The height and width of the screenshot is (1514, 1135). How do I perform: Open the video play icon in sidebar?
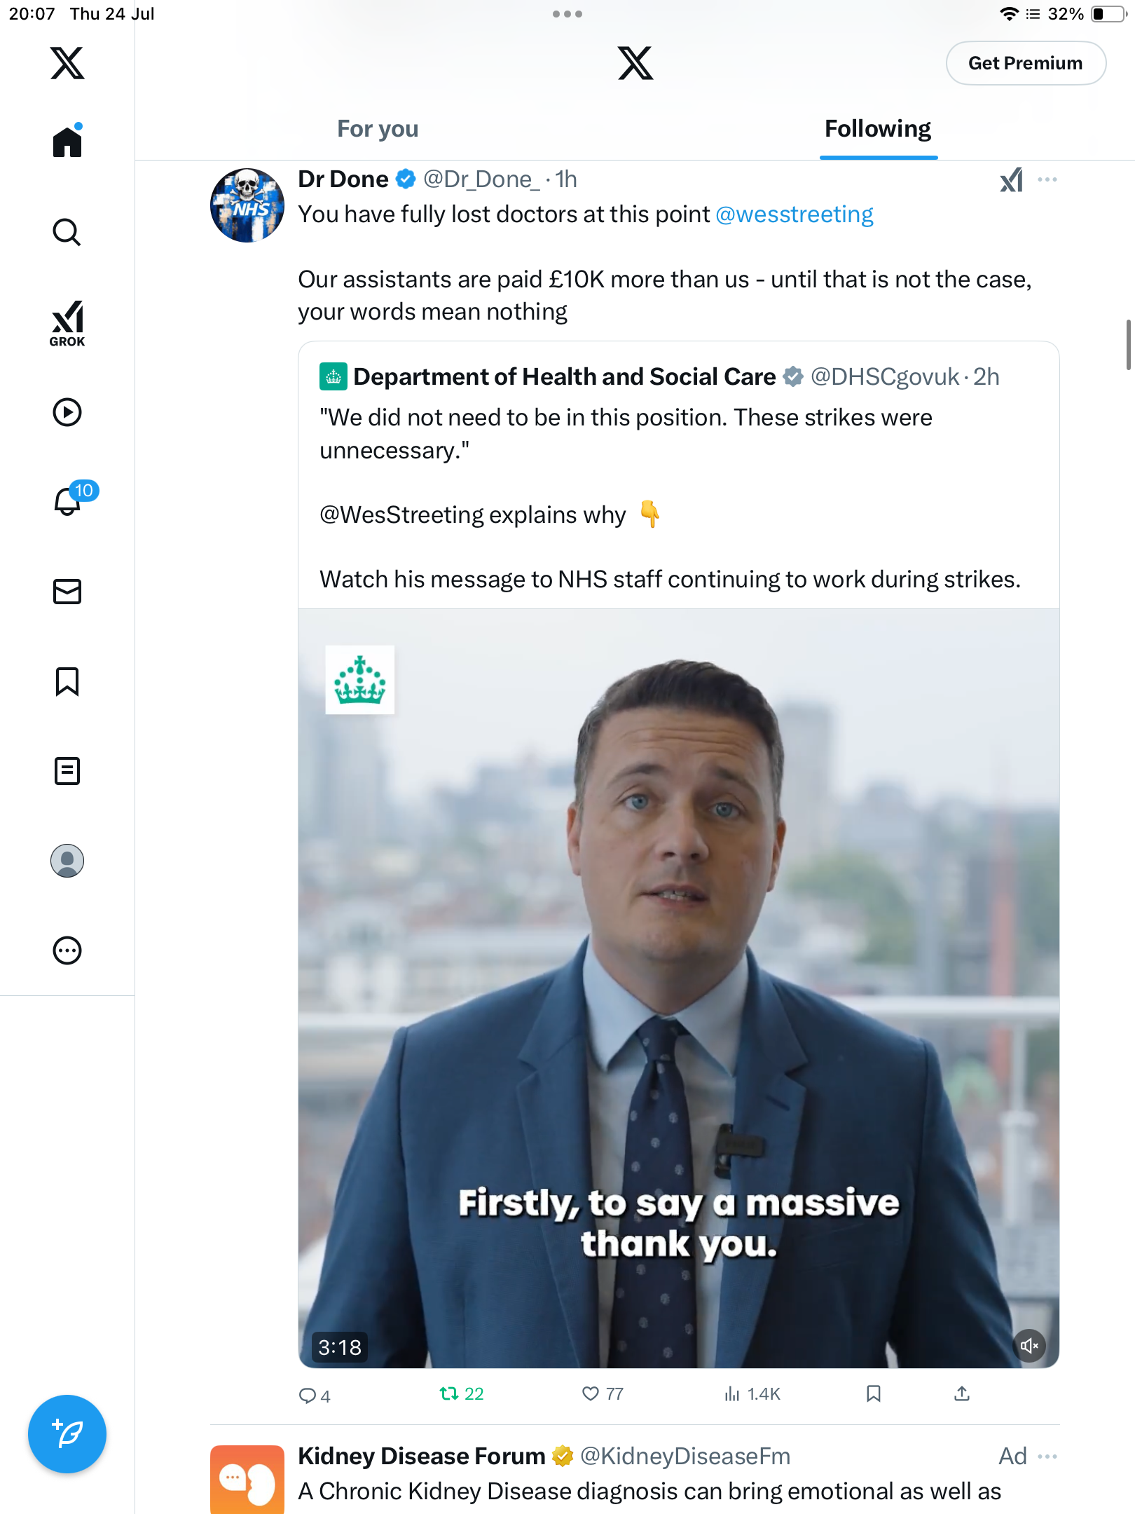pos(67,412)
